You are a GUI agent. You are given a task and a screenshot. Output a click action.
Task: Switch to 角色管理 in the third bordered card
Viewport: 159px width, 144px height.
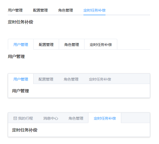(71, 79)
